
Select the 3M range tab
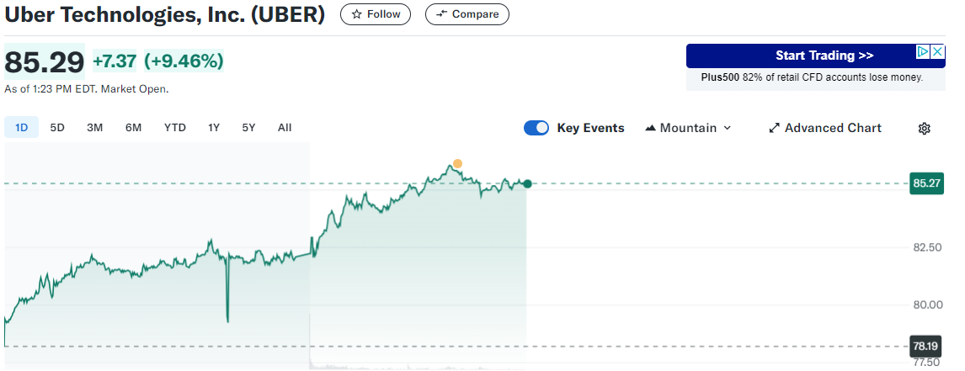coord(94,128)
